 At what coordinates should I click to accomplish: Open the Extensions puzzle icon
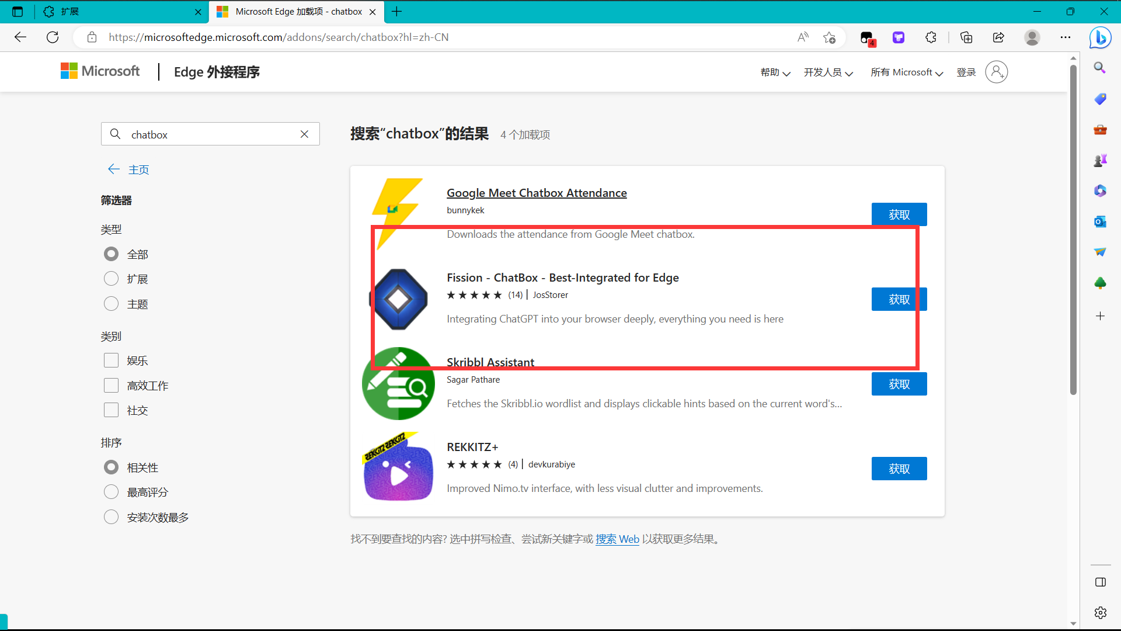click(931, 37)
